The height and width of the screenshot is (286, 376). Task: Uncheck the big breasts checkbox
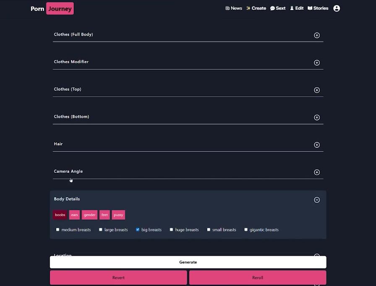click(x=138, y=230)
